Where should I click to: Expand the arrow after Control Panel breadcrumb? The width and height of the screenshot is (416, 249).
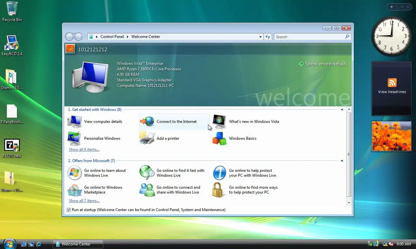coord(128,37)
